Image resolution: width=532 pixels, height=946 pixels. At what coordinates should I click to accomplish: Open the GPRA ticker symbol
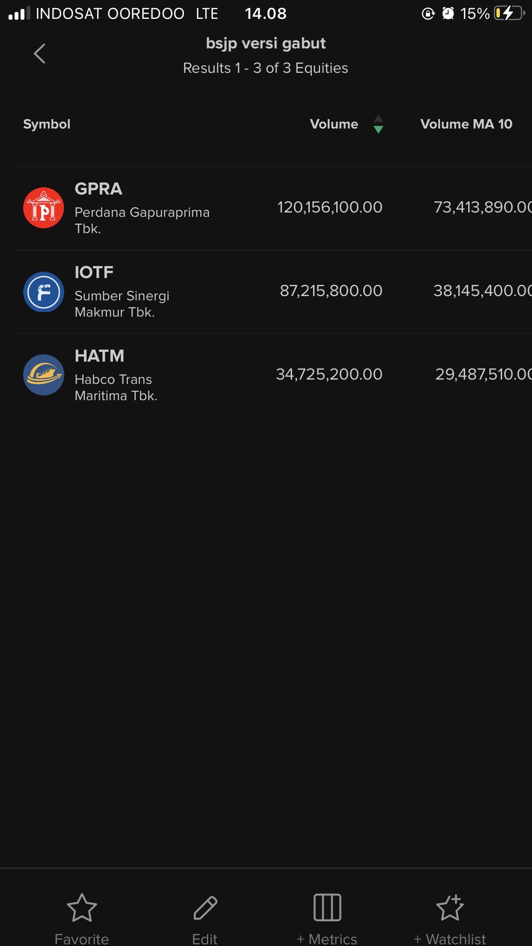[x=99, y=189]
